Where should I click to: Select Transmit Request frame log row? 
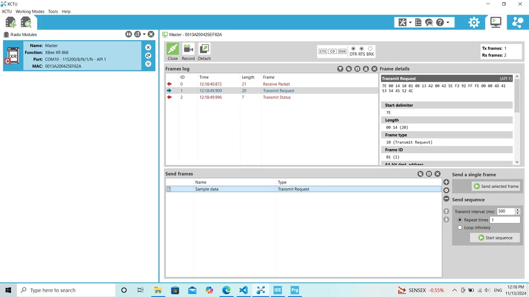[272, 90]
